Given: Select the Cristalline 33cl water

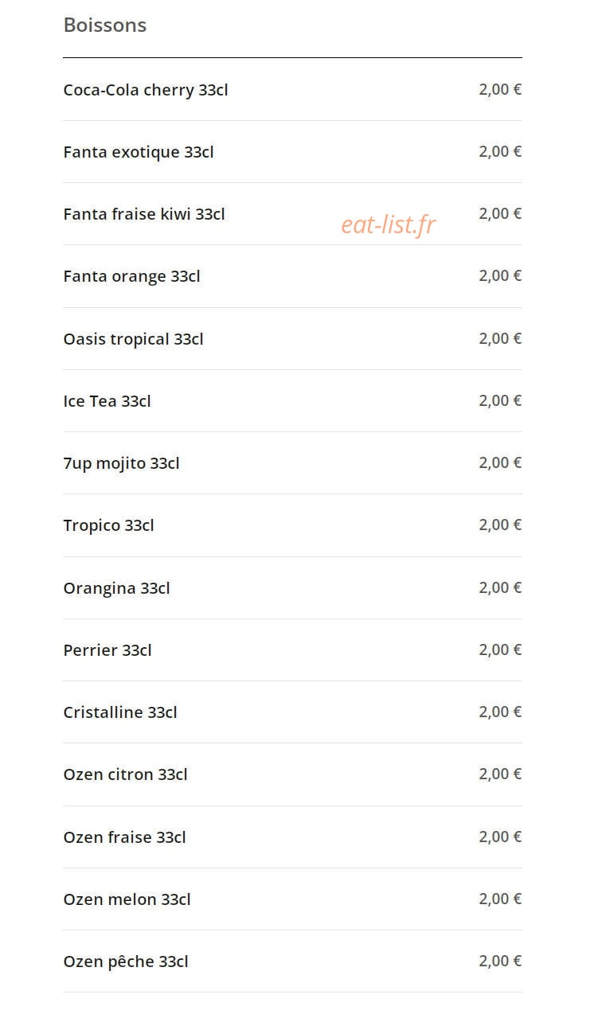Looking at the screenshot, I should pyautogui.click(x=292, y=712).
